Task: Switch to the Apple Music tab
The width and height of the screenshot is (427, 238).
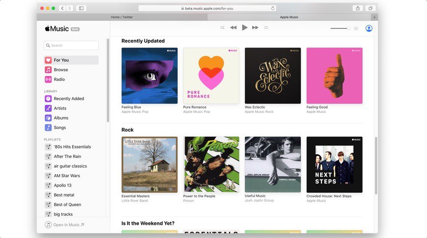Action: (x=289, y=17)
